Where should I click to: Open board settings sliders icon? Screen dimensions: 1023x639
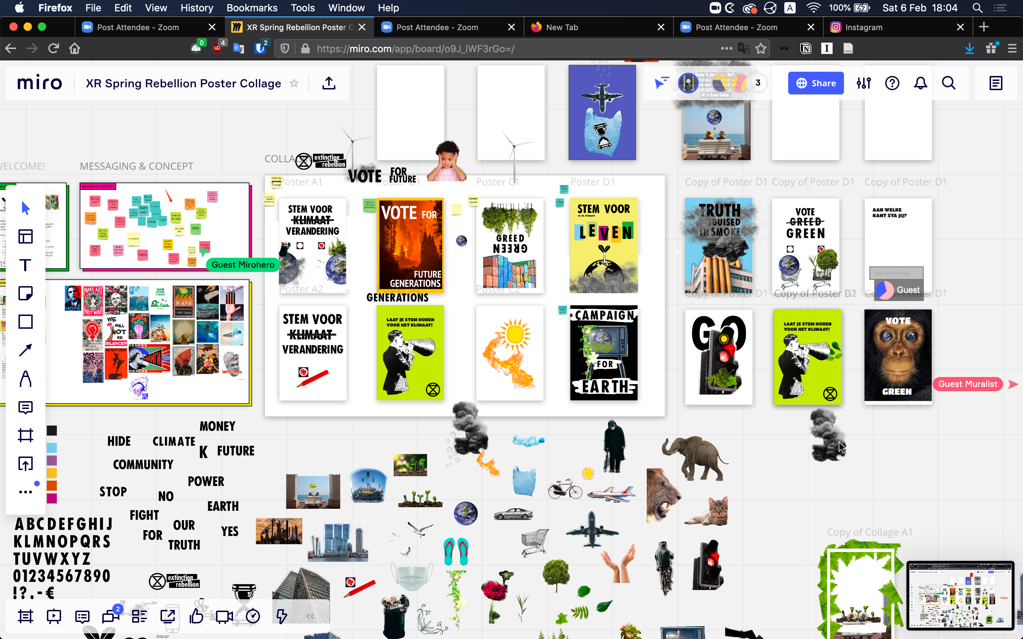pos(864,83)
